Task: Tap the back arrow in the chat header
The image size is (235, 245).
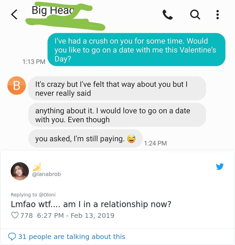Action: (14, 14)
